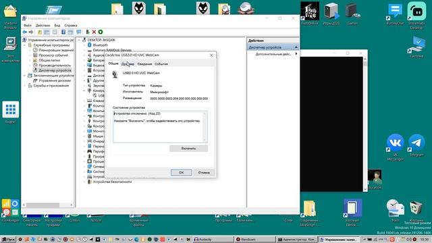Open the Действие menu
Viewport: 432px width, 243px height.
43,26
